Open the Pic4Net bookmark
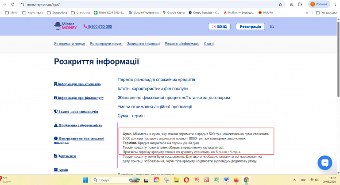Image resolution: width=340 pixels, height=185 pixels. pyautogui.click(x=239, y=12)
